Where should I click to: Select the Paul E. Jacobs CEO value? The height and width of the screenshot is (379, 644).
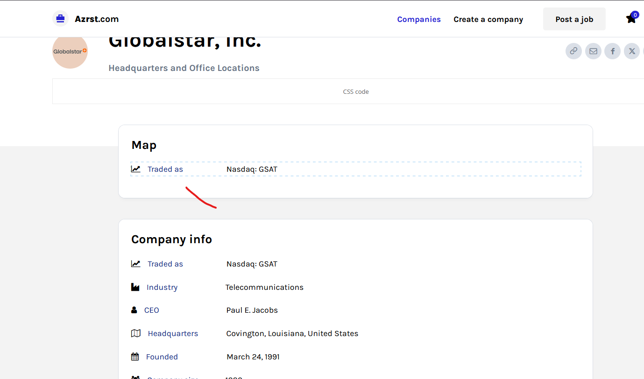click(x=252, y=310)
